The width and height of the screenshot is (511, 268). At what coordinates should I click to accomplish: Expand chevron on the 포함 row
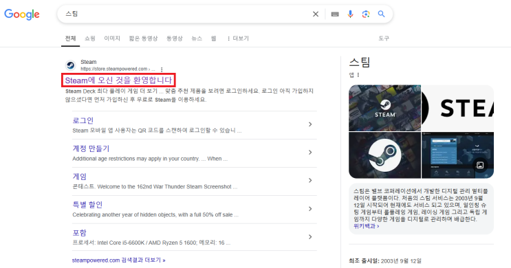pyautogui.click(x=310, y=237)
